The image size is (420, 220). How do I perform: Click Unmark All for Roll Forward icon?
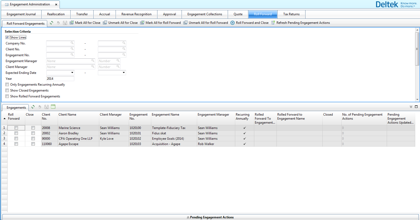[x=185, y=23]
